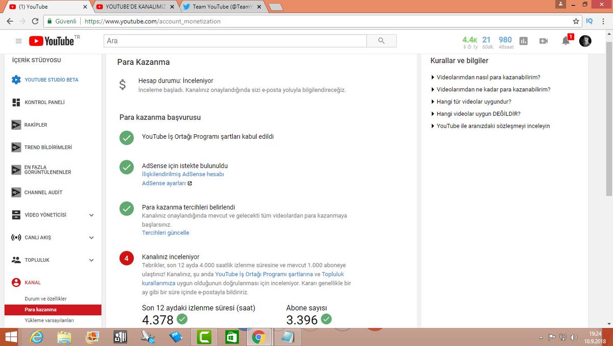This screenshot has height=346, width=613.
Task: Expand 'YouTube ile aranızdaki sözleşmeyi inceleyin'
Action: [x=490, y=126]
